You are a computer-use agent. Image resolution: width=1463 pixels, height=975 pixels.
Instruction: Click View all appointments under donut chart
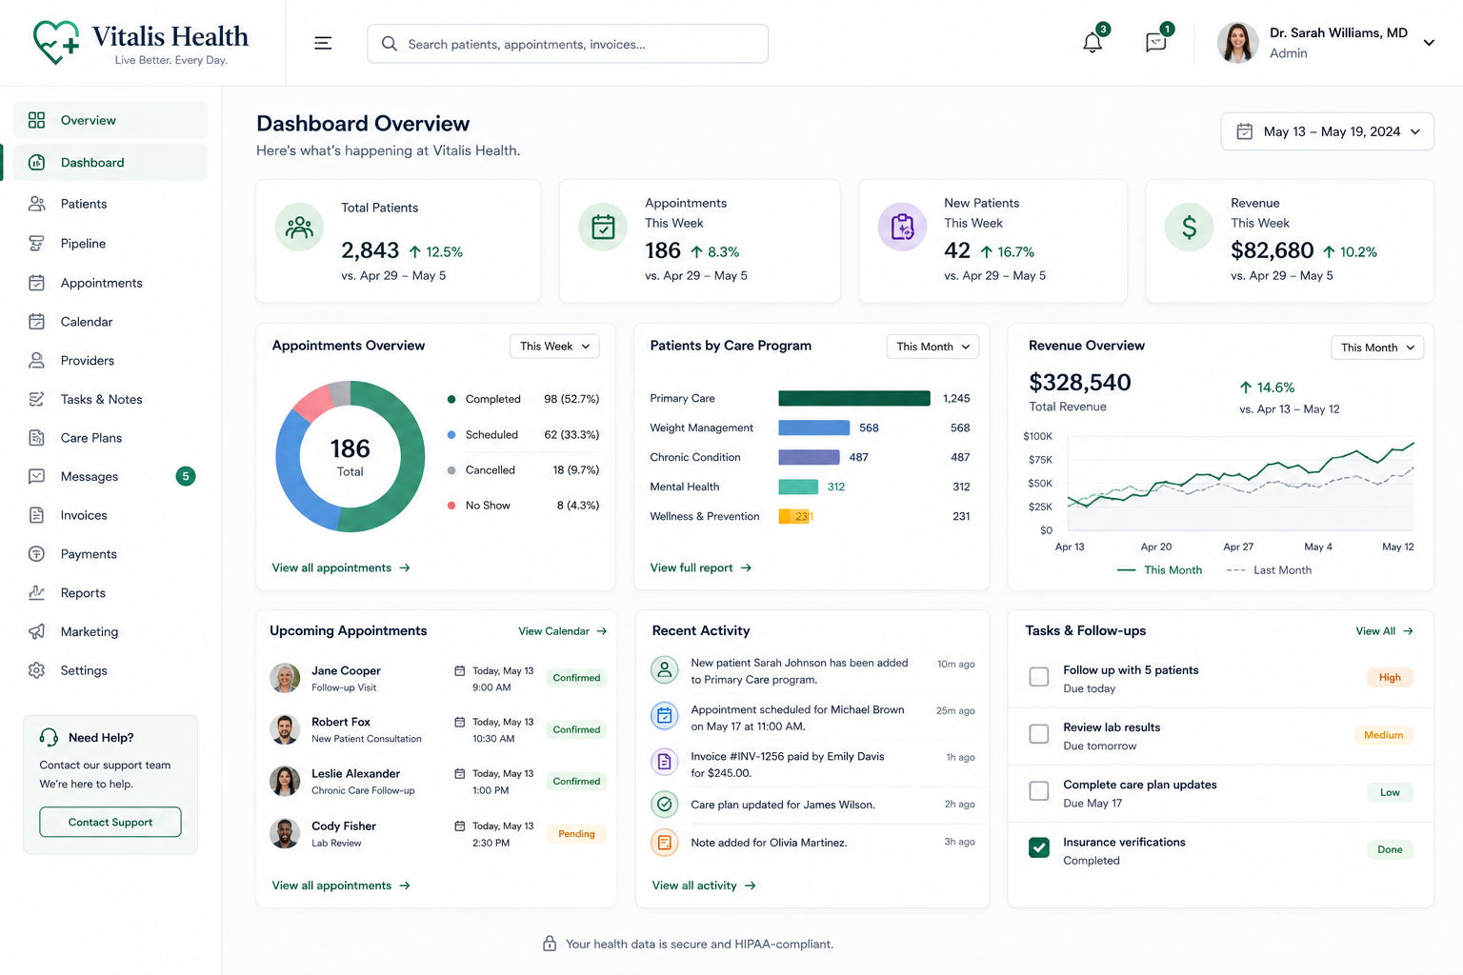pyautogui.click(x=341, y=567)
